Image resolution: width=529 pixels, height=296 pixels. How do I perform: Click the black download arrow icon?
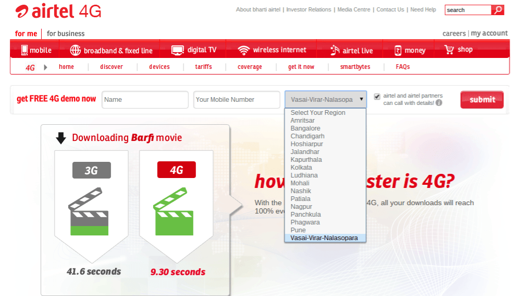(61, 138)
